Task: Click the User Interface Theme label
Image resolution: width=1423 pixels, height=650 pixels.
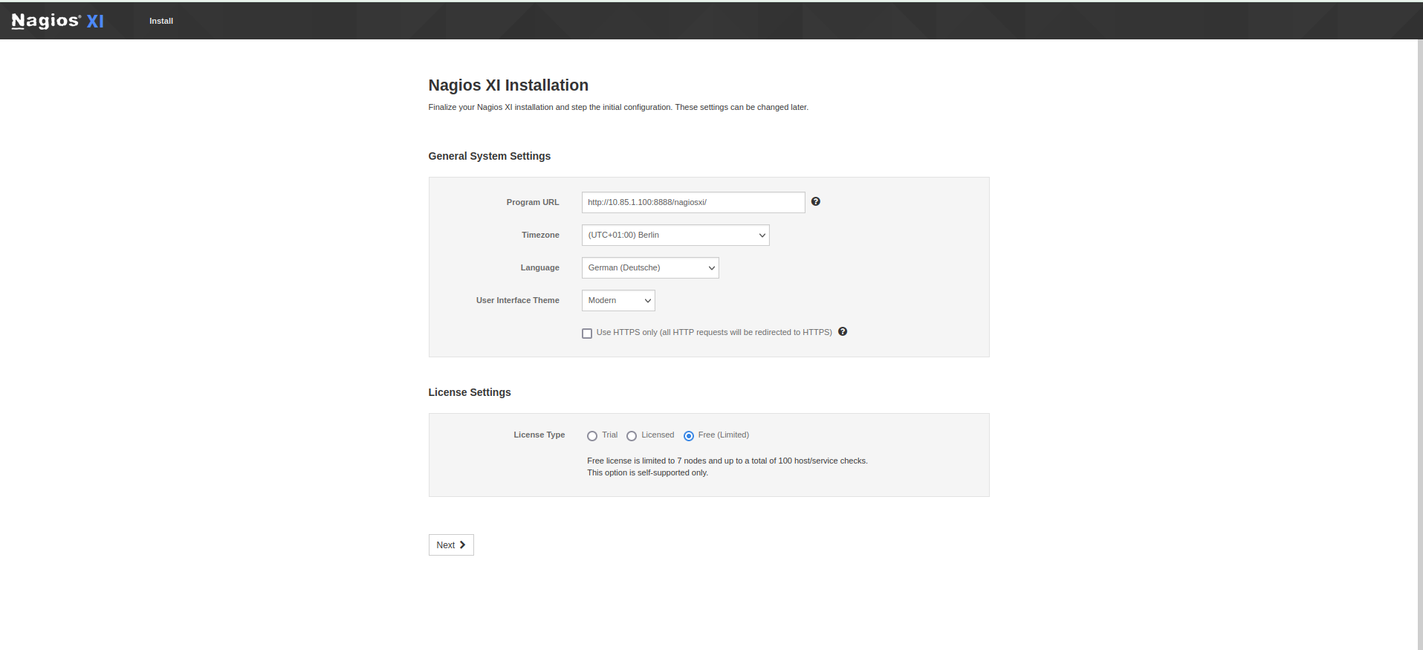Action: click(x=517, y=300)
